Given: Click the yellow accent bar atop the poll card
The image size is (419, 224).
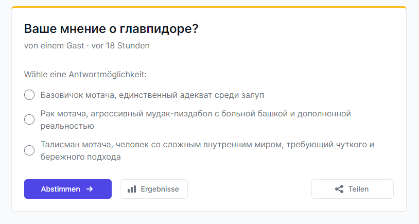Looking at the screenshot, I should coord(209,7).
